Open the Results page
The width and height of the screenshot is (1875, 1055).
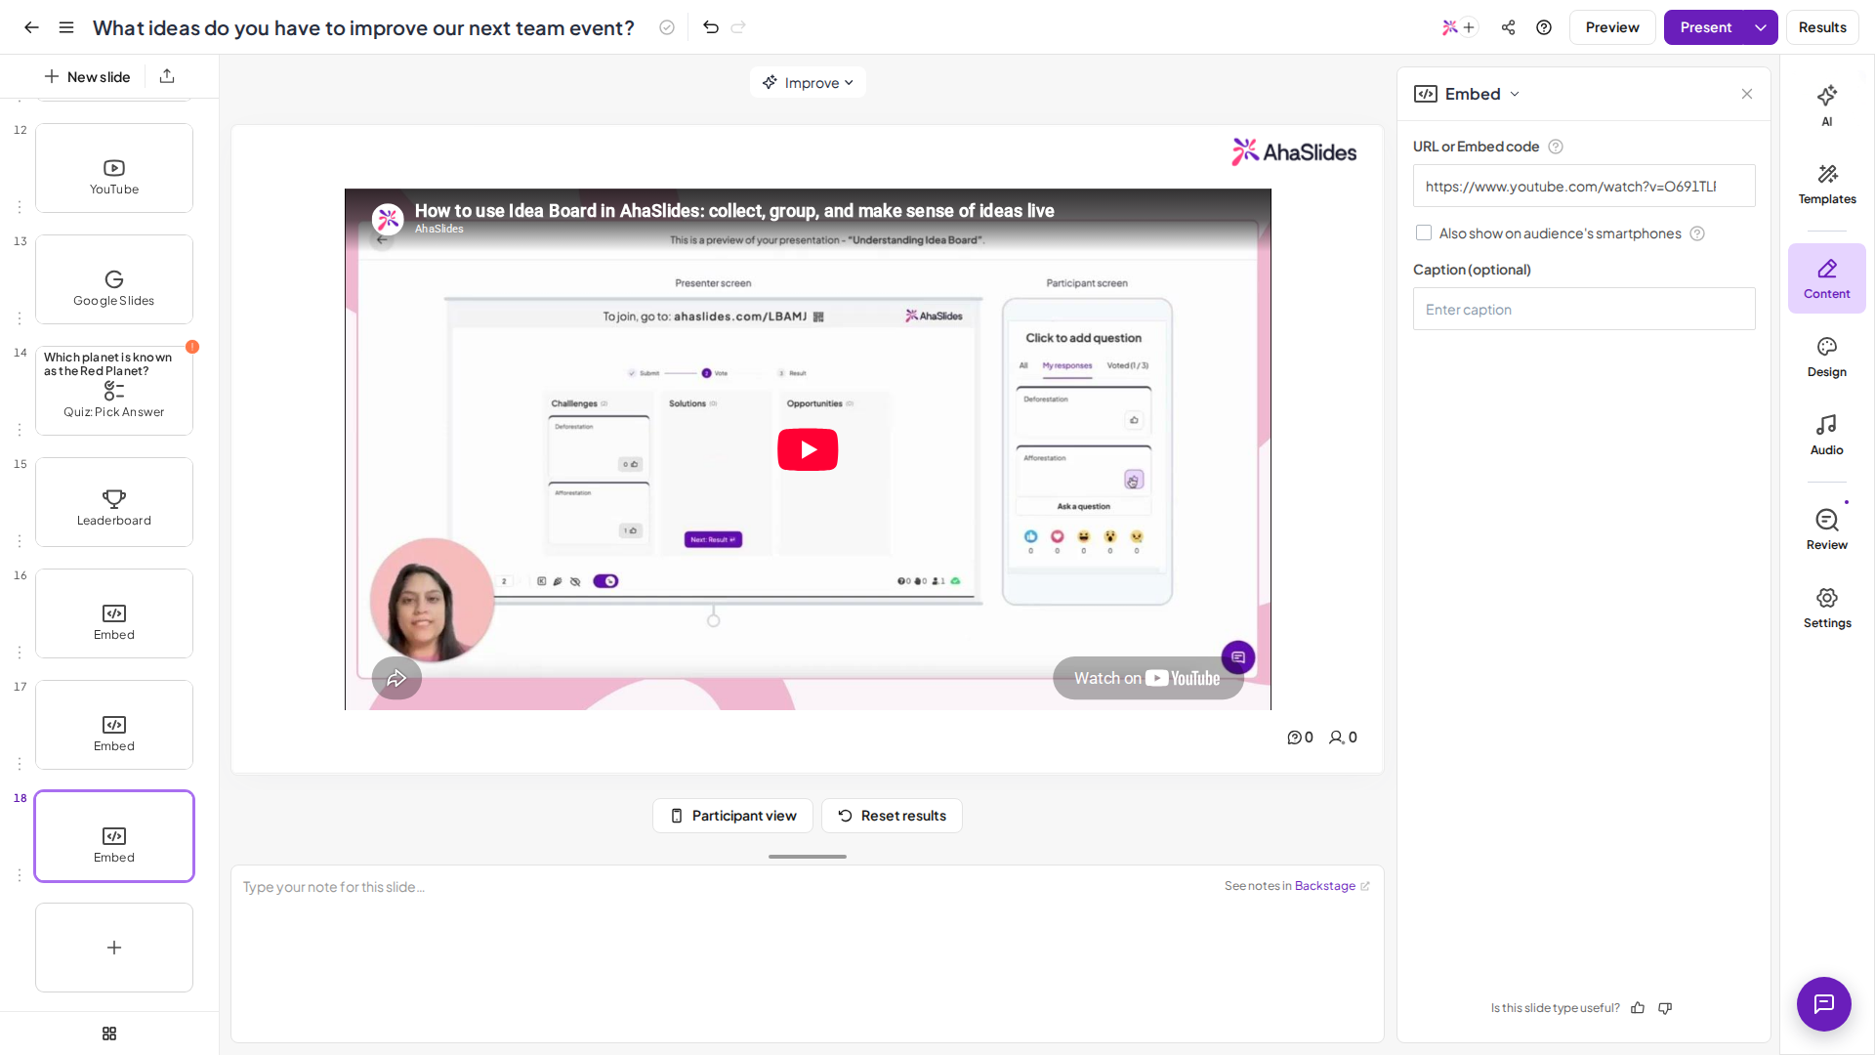pyautogui.click(x=1822, y=27)
